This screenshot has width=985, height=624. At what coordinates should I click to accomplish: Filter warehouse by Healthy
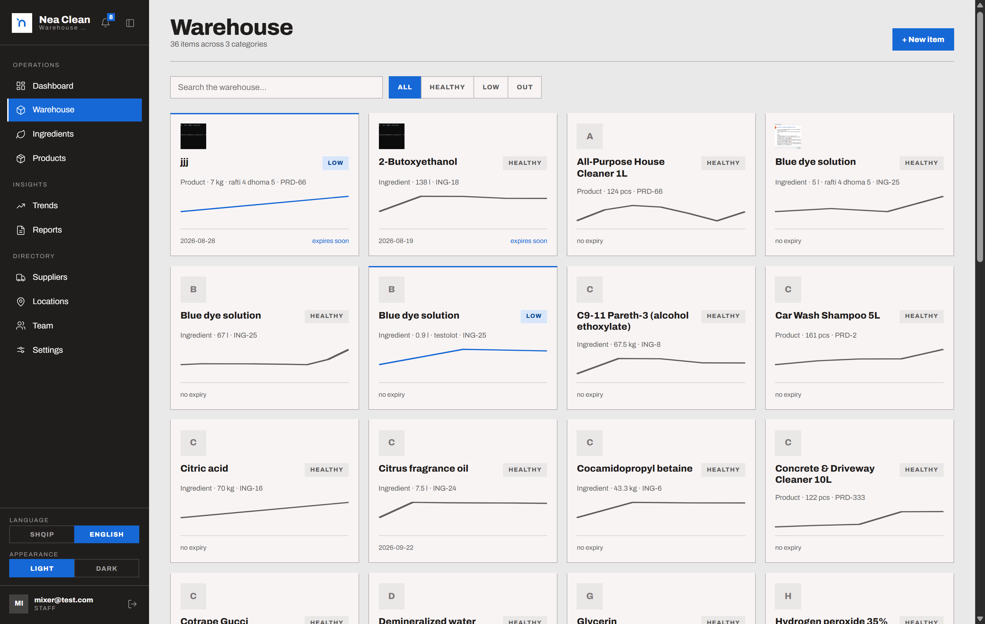pos(447,87)
